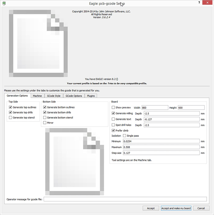Viewport: 214px width, 215px height.
Task: Switch to the Machine tab
Action: [37, 96]
